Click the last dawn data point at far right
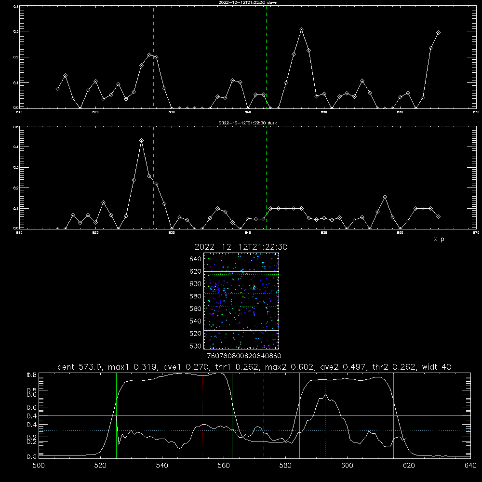 point(438,32)
